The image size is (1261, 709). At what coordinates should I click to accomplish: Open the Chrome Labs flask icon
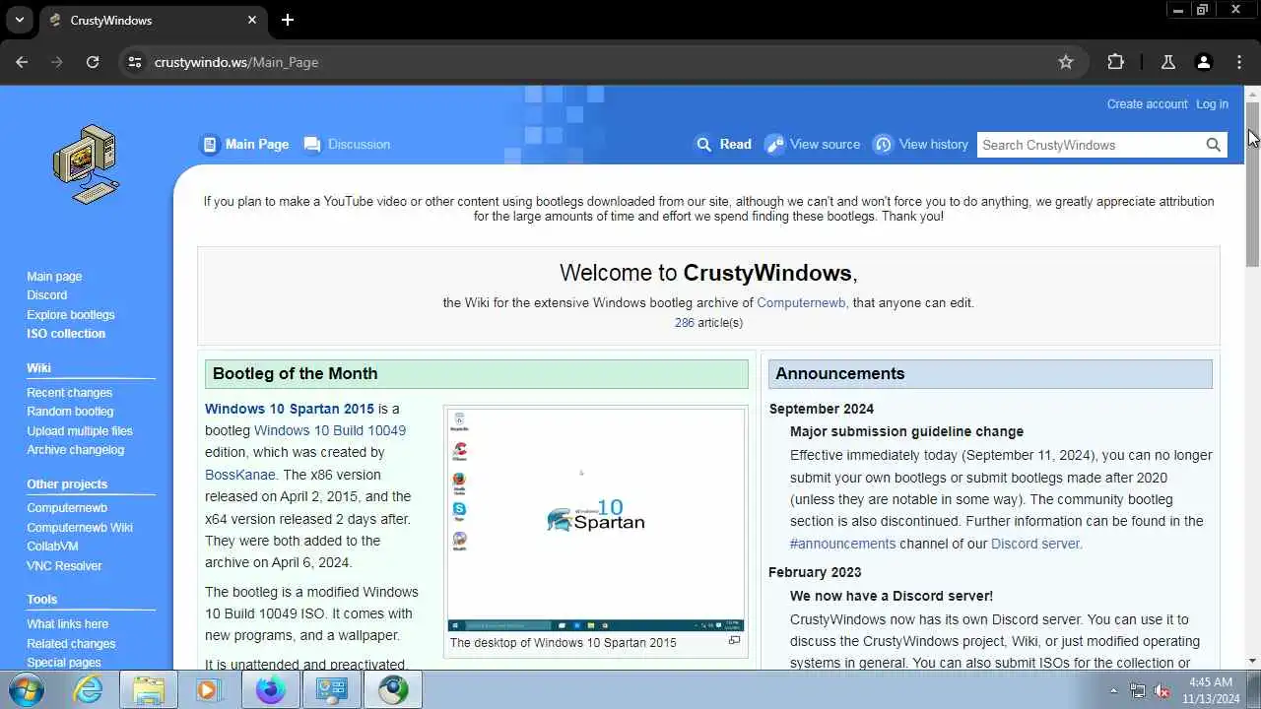1168,62
